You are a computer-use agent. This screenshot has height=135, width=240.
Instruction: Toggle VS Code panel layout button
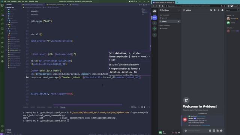pyautogui.click(x=132, y=1)
